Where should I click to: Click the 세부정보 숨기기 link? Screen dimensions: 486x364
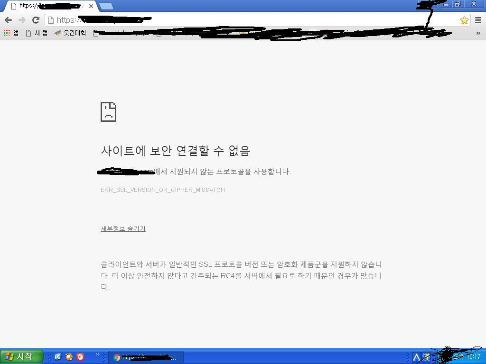tap(123, 229)
